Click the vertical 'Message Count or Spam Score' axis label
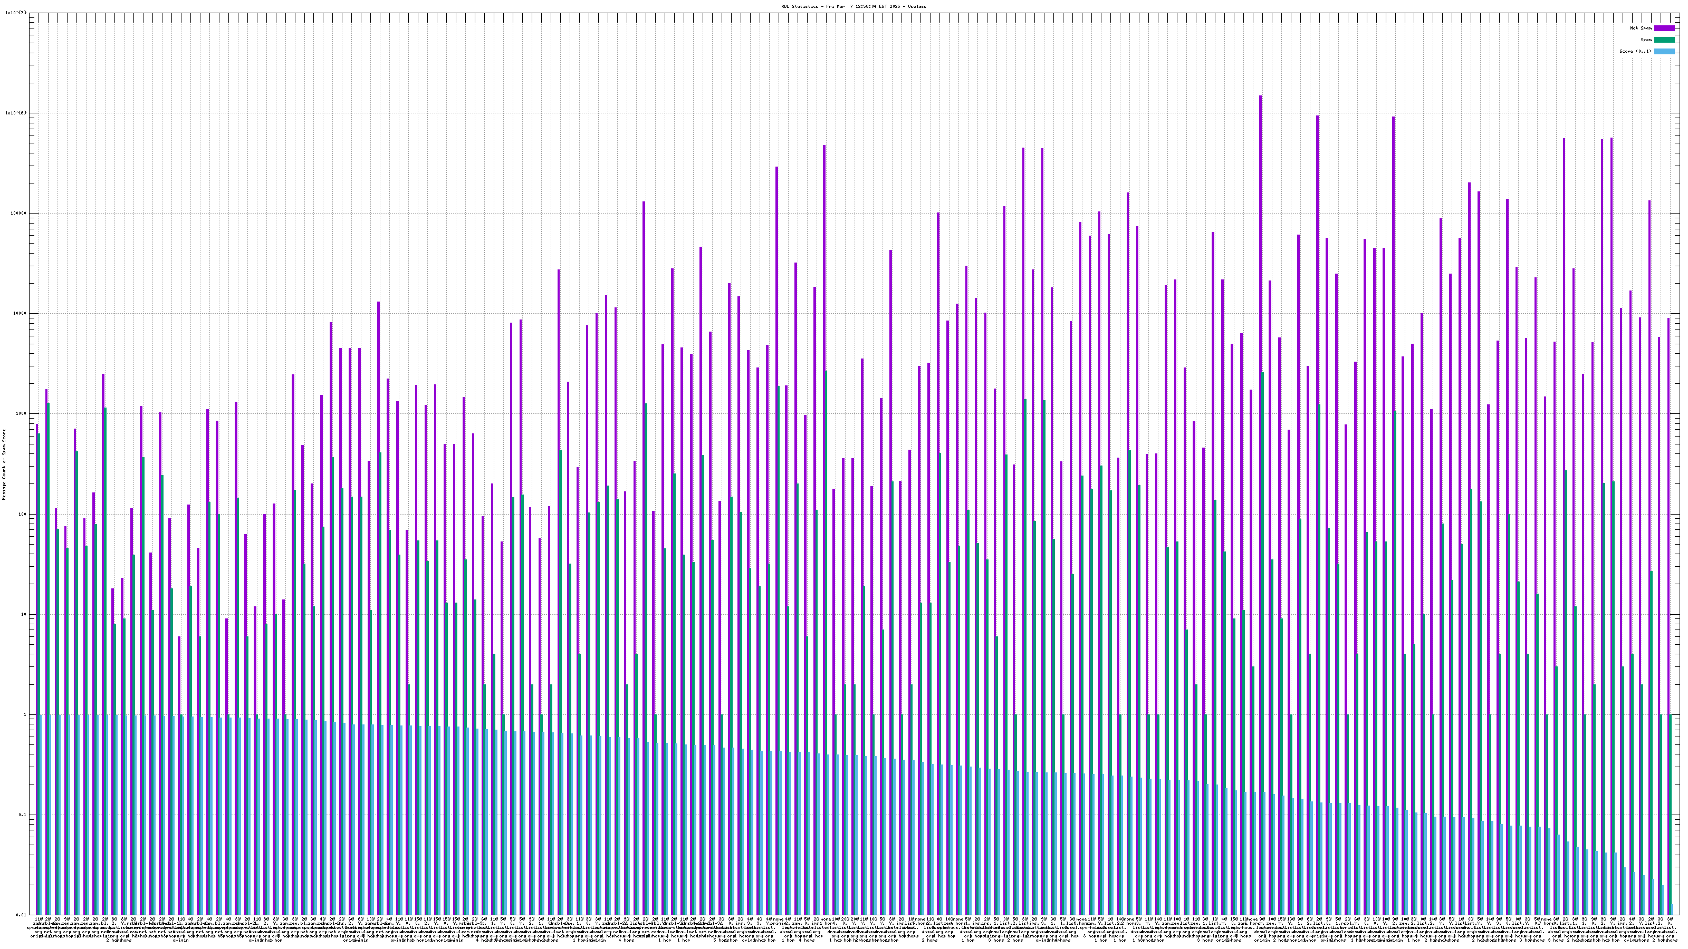Image resolution: width=1688 pixels, height=949 pixels. (4, 464)
